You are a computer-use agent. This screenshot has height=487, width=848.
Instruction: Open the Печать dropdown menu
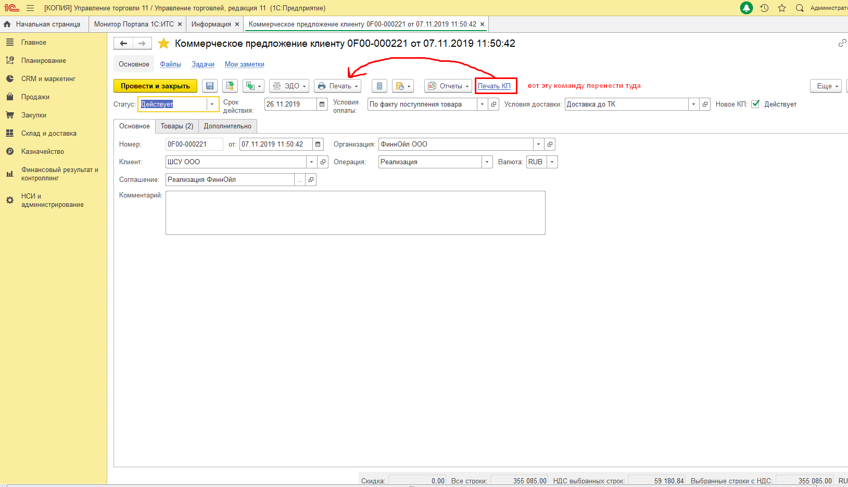coord(338,86)
